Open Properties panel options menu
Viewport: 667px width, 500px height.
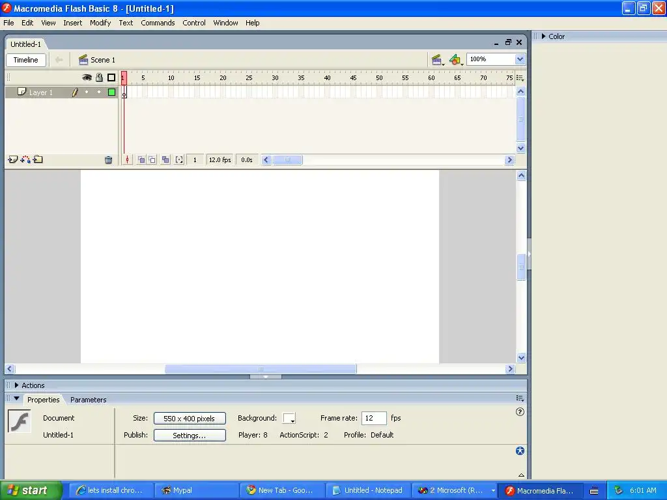tap(520, 398)
